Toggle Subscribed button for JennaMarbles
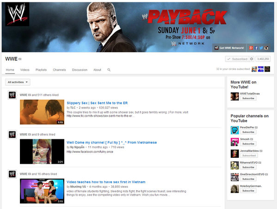This screenshot has height=209, width=277. coord(249,155)
